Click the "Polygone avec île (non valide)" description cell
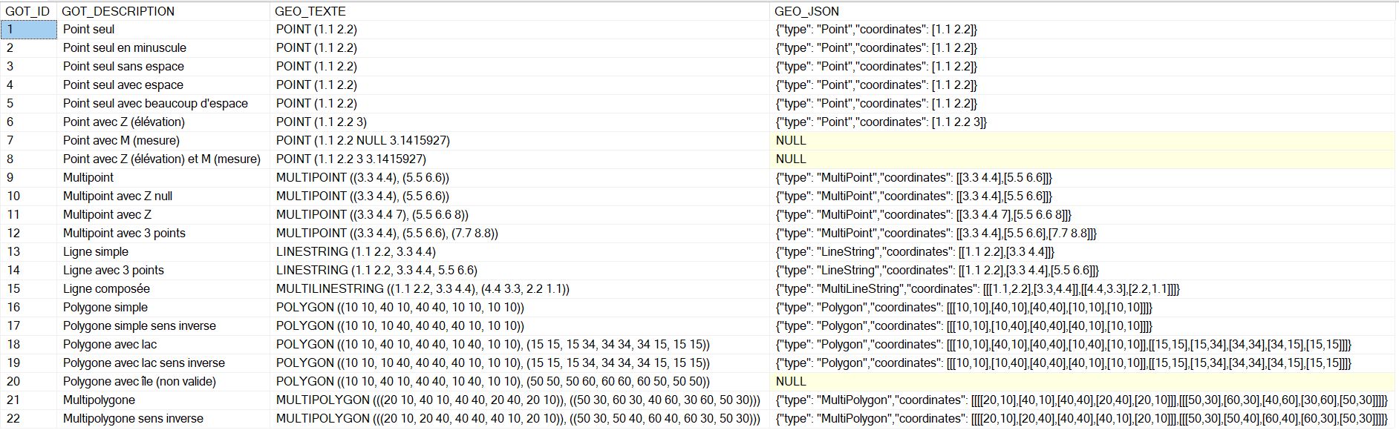The height and width of the screenshot is (430, 1399). pos(140,382)
